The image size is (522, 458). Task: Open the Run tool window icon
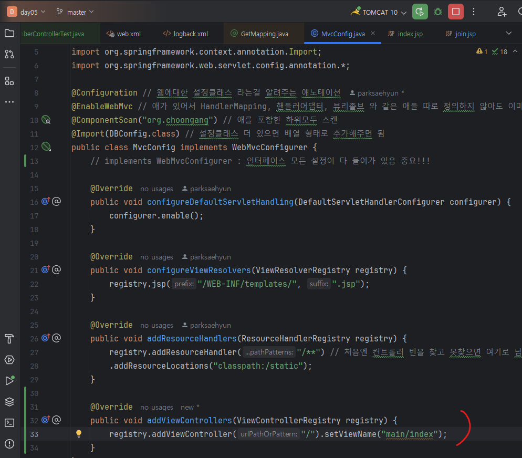[9, 380]
